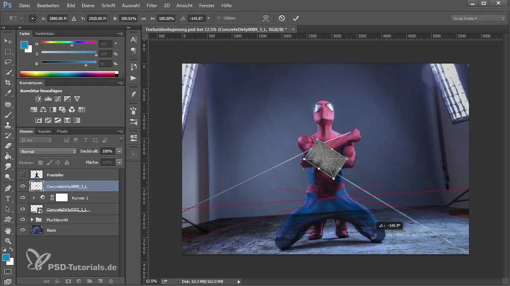Switch to the Farbfelder tab
Viewport: 510px width, 286px height.
tap(45, 34)
